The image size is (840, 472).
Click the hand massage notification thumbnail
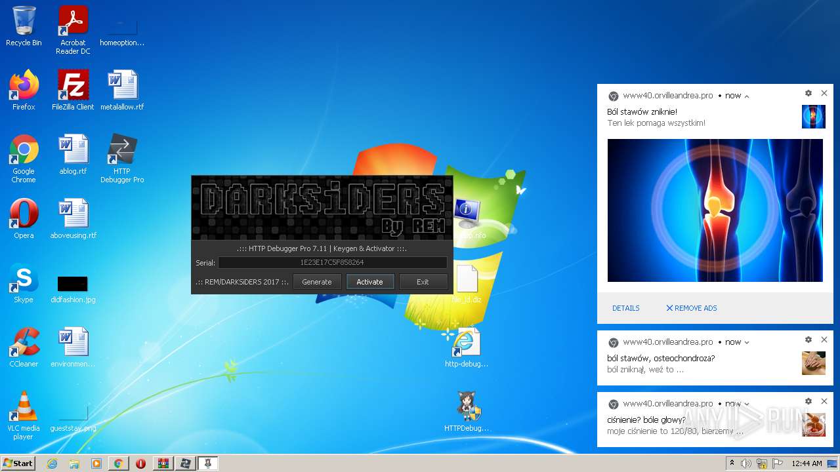814,363
